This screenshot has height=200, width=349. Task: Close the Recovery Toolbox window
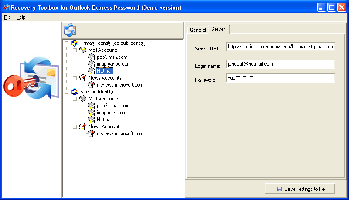(x=342, y=7)
